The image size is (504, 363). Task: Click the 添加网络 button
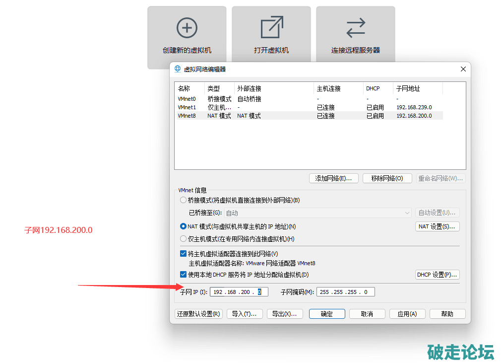(333, 178)
